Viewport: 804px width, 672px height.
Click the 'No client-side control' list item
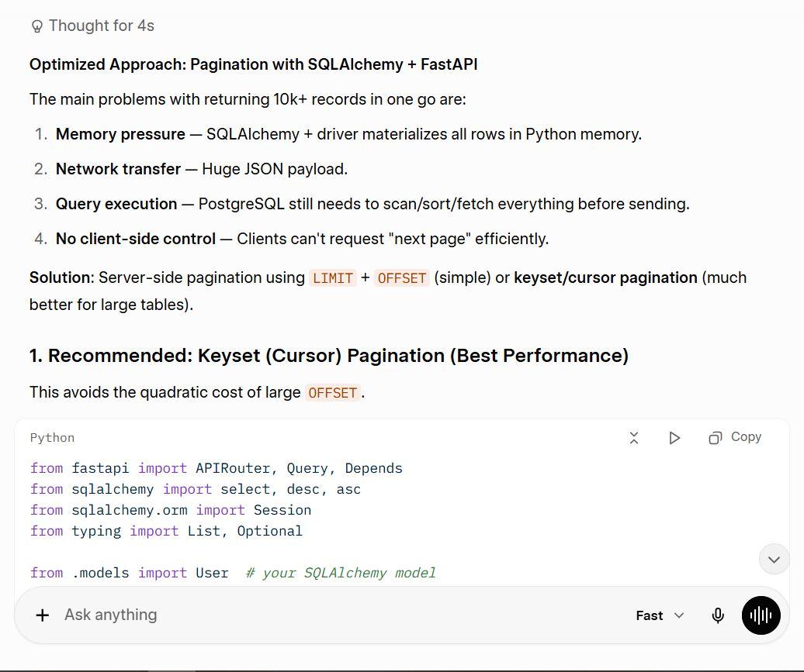[302, 239]
